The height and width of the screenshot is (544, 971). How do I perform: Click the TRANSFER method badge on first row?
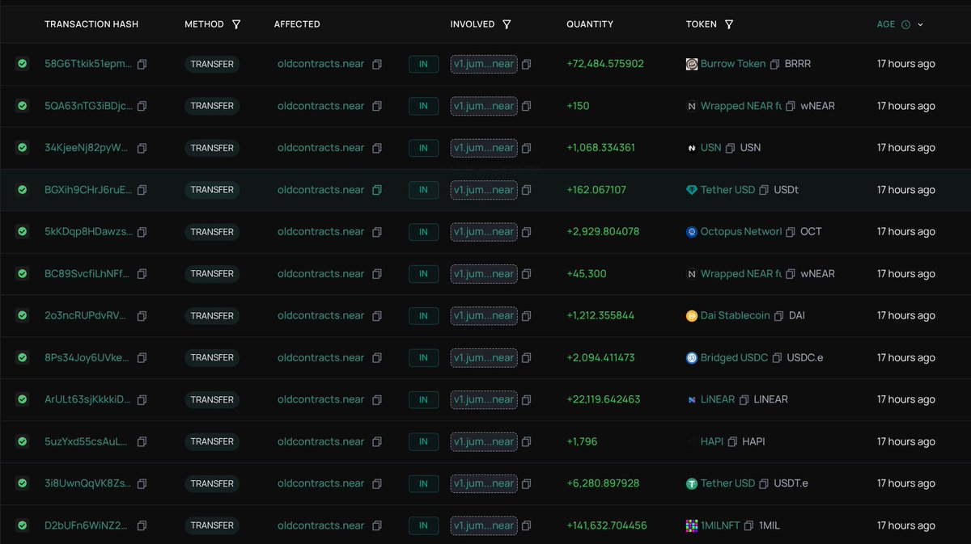[x=212, y=64]
